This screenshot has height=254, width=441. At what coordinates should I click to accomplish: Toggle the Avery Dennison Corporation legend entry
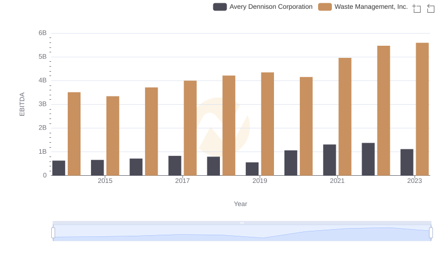[263, 7]
